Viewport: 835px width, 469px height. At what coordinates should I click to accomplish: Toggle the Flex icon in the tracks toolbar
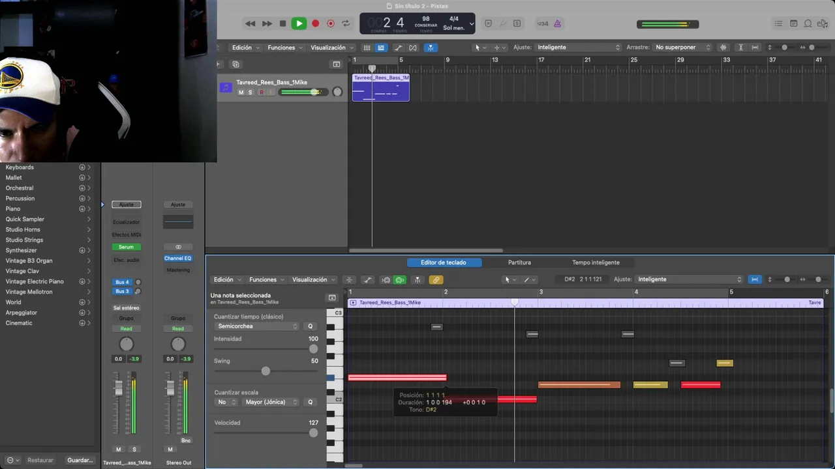[413, 48]
